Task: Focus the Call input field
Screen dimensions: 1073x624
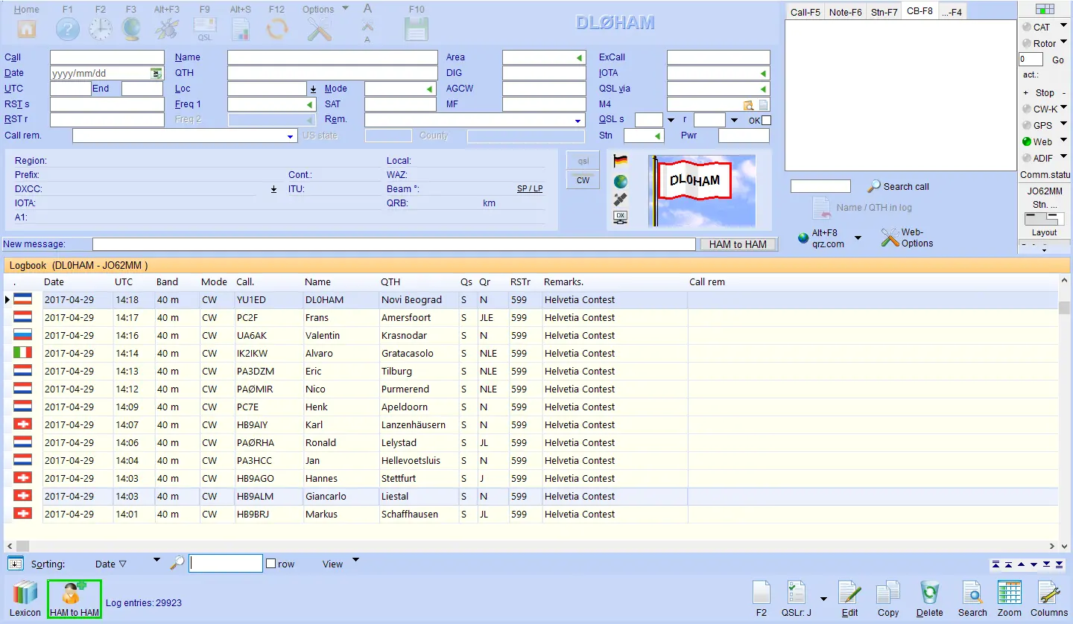Action: [107, 57]
